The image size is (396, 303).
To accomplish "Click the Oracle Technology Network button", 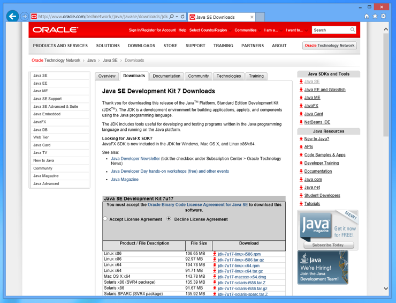I will coord(330,46).
